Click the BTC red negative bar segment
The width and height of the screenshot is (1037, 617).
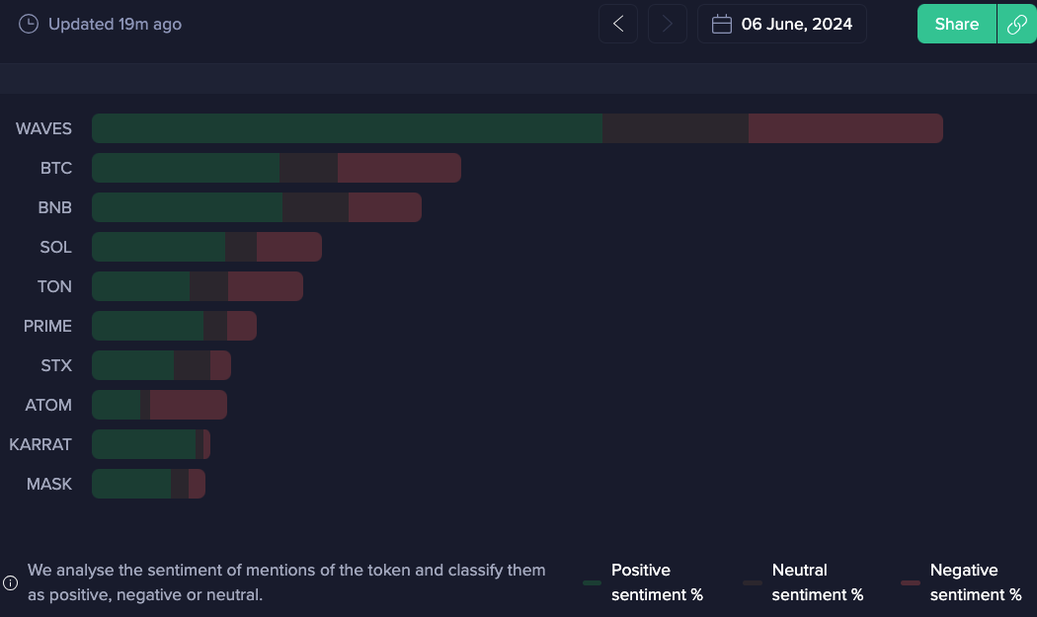(x=399, y=168)
